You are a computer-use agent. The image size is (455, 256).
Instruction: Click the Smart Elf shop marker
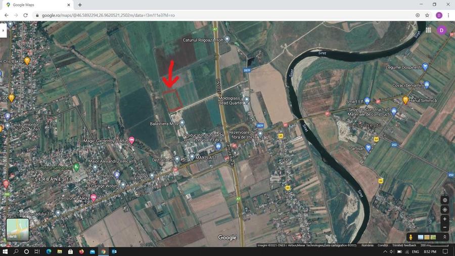(367, 101)
